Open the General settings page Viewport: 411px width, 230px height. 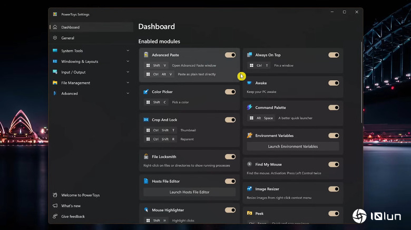click(67, 38)
